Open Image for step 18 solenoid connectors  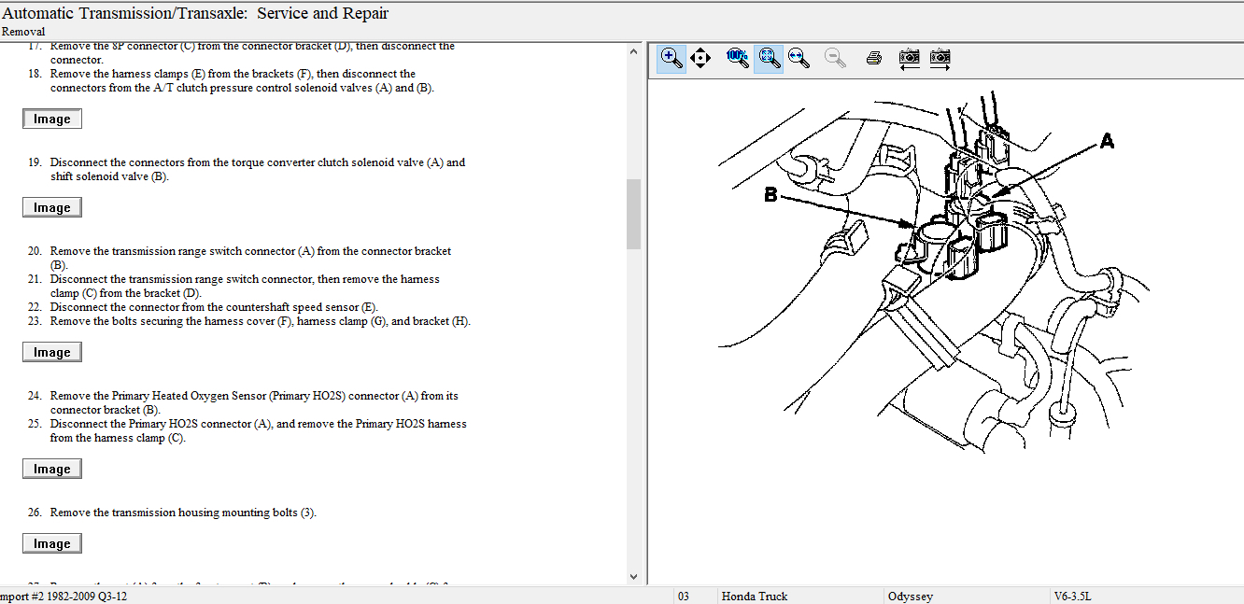(x=52, y=119)
